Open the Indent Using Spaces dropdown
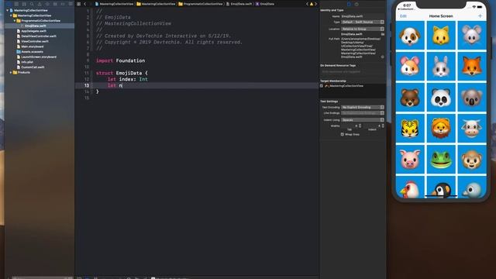 pyautogui.click(x=363, y=120)
